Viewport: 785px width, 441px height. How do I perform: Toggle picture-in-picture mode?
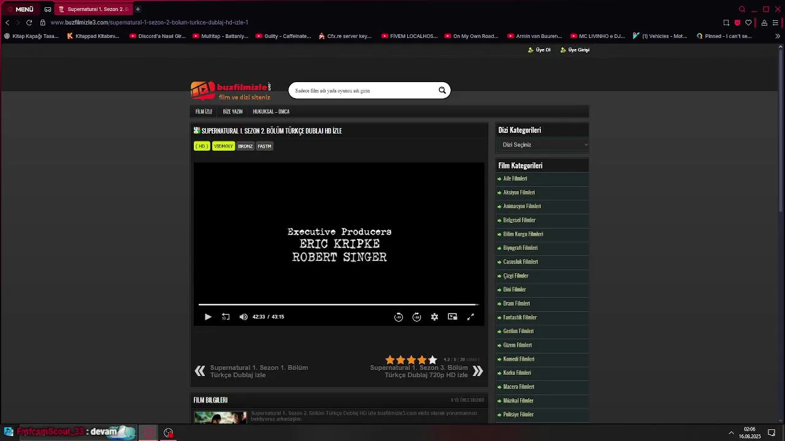point(453,317)
